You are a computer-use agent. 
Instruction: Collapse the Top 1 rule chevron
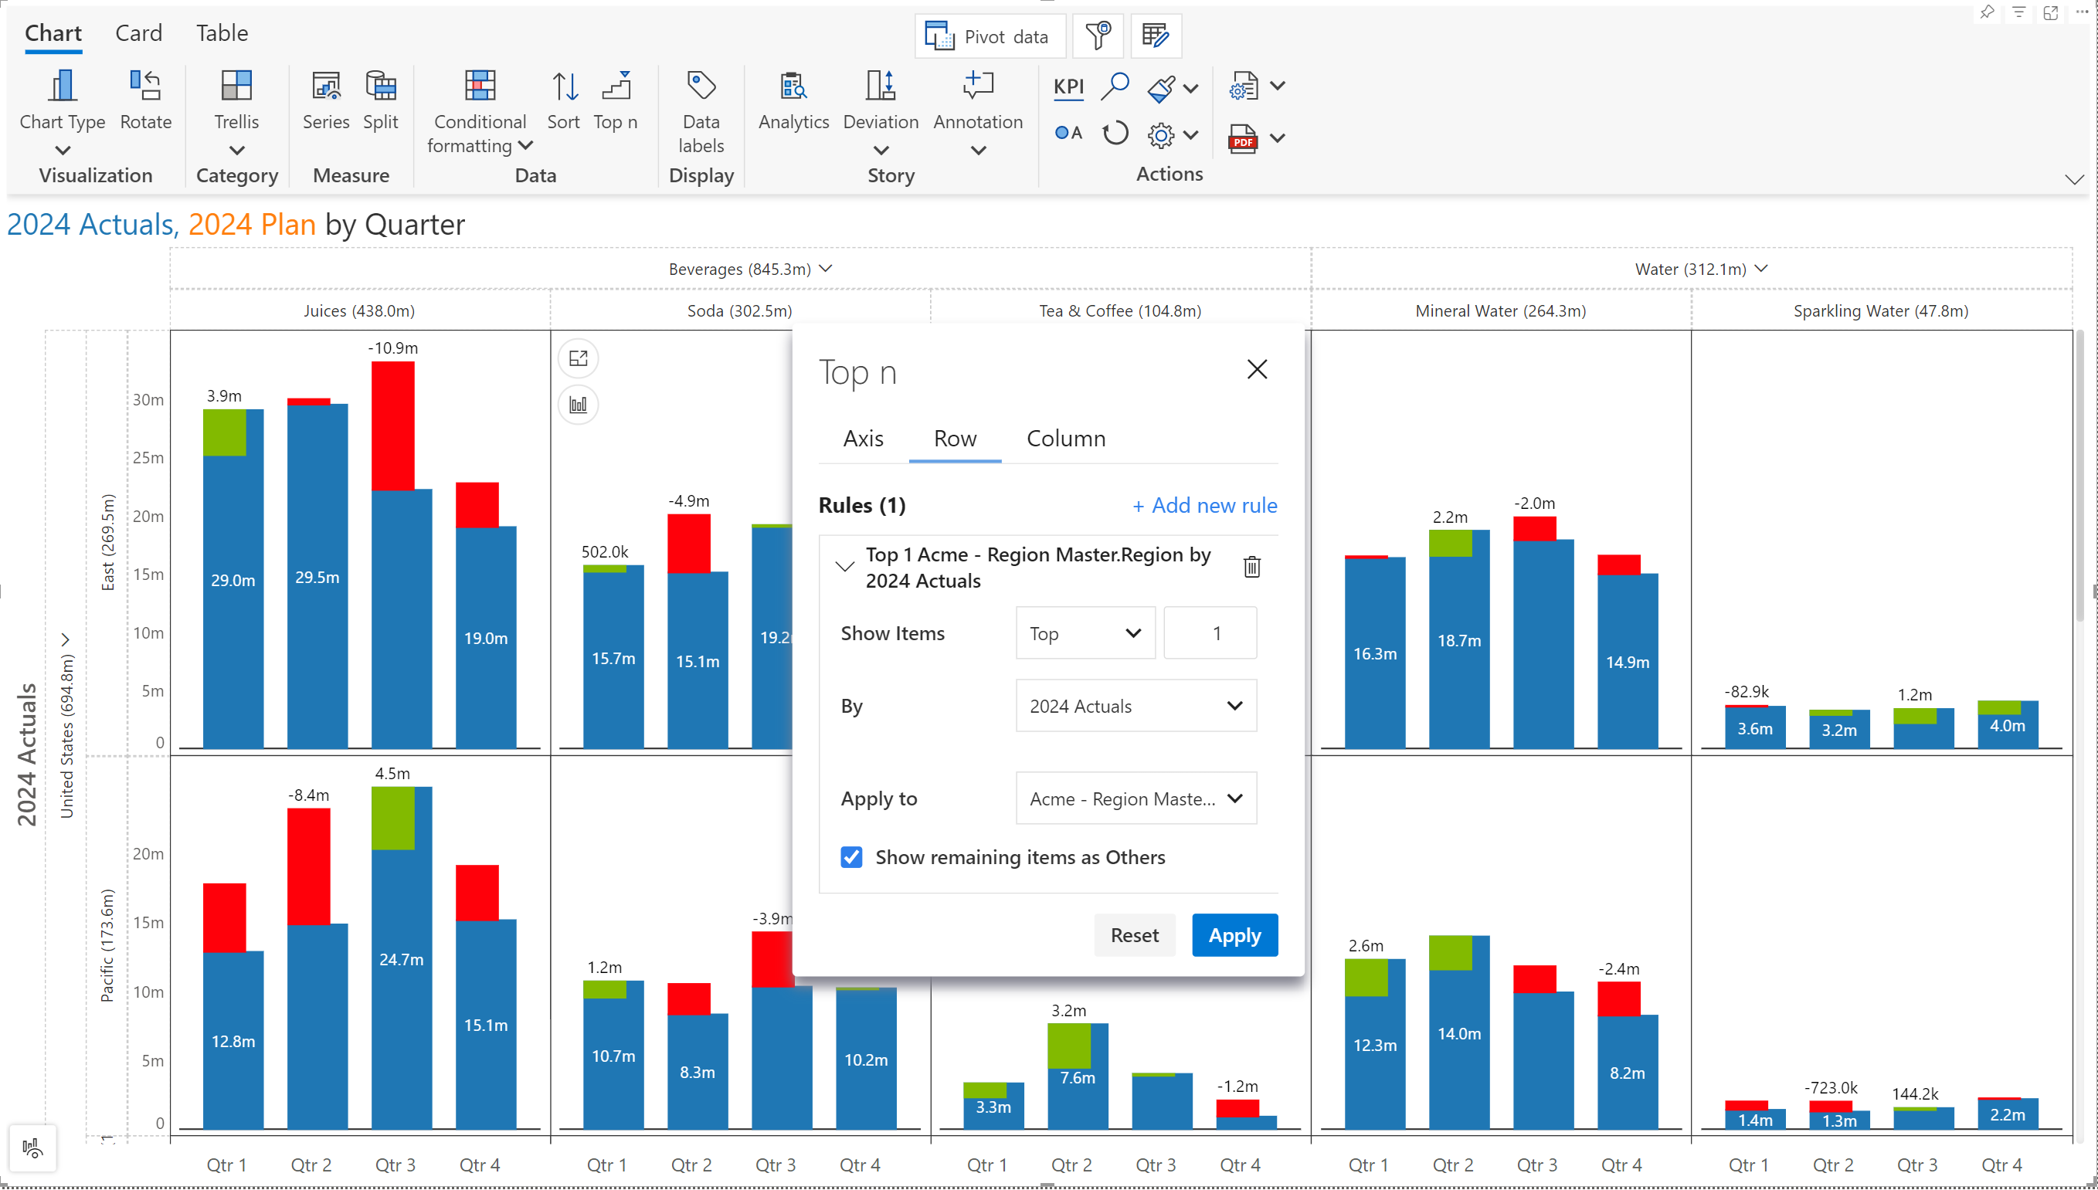pyautogui.click(x=844, y=566)
